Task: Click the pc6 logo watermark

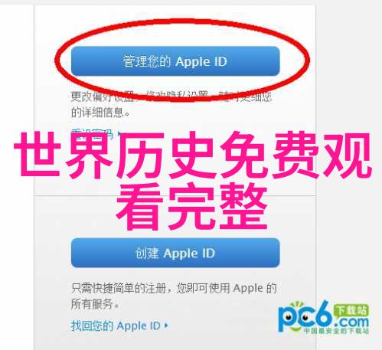Action: click(x=323, y=319)
